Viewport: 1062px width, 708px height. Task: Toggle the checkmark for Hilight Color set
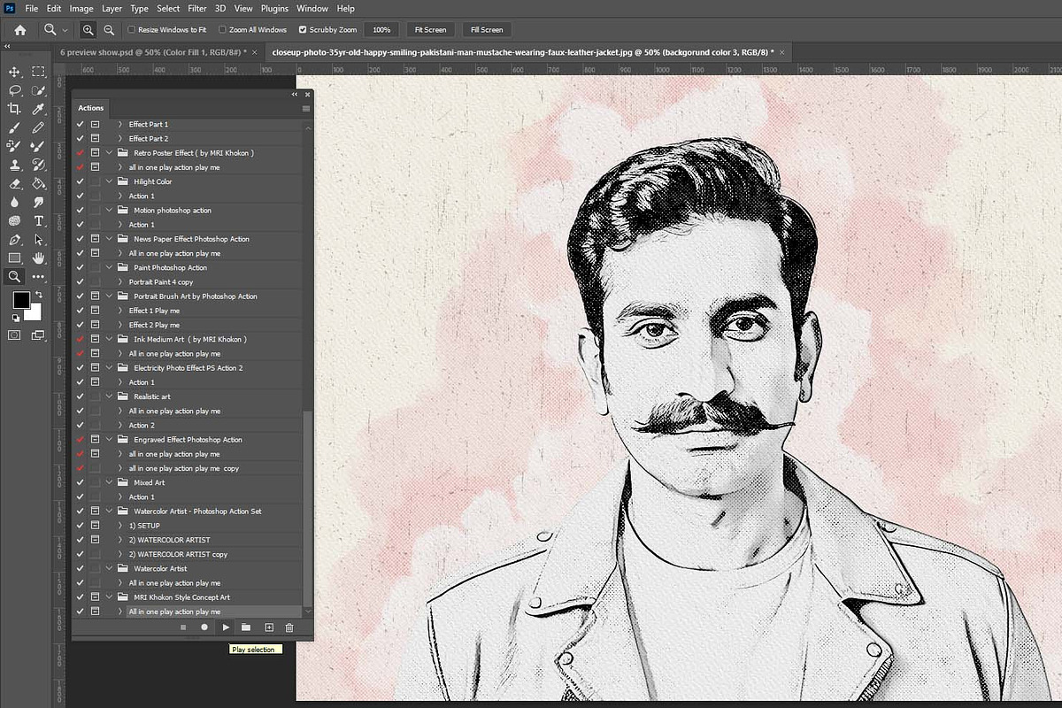point(81,181)
